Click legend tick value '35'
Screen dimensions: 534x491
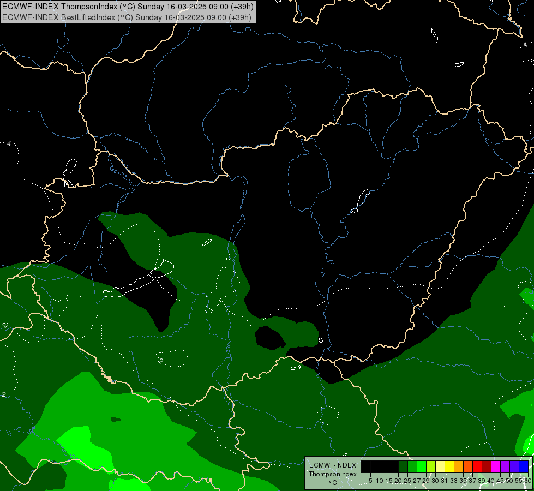coord(463,481)
